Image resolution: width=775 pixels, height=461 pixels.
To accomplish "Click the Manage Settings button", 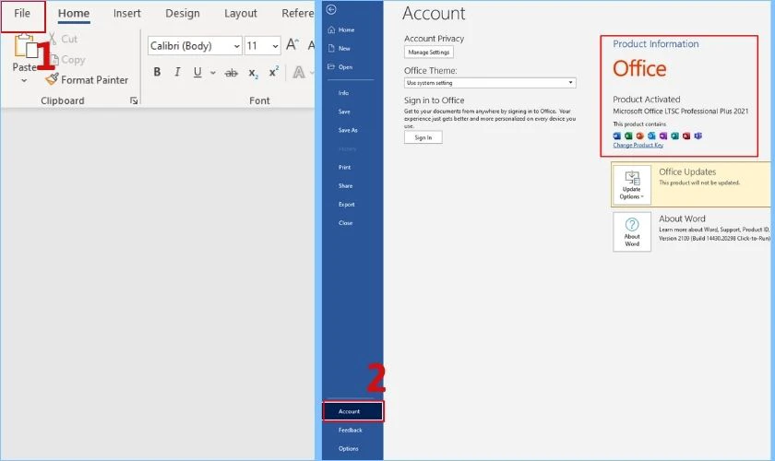I will [x=428, y=53].
